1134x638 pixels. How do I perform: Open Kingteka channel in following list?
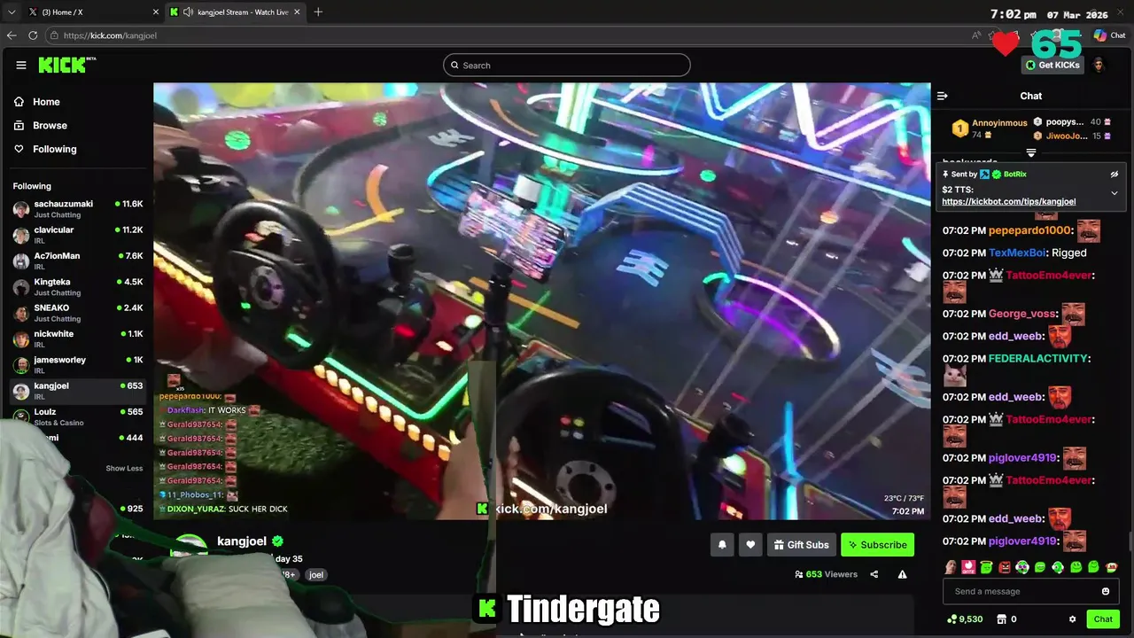click(78, 287)
